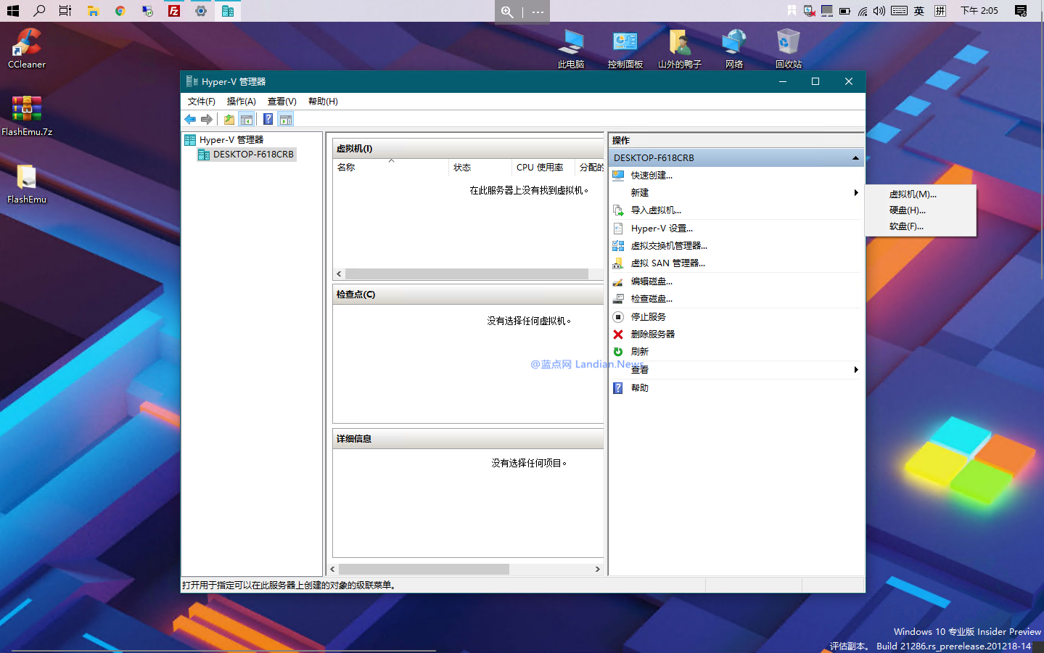
Task: Toggle the console tree pane toolbar icon
Action: coord(247,119)
